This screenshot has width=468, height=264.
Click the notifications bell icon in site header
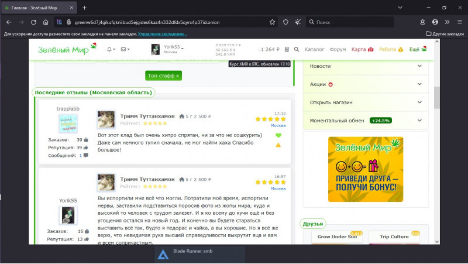109,50
